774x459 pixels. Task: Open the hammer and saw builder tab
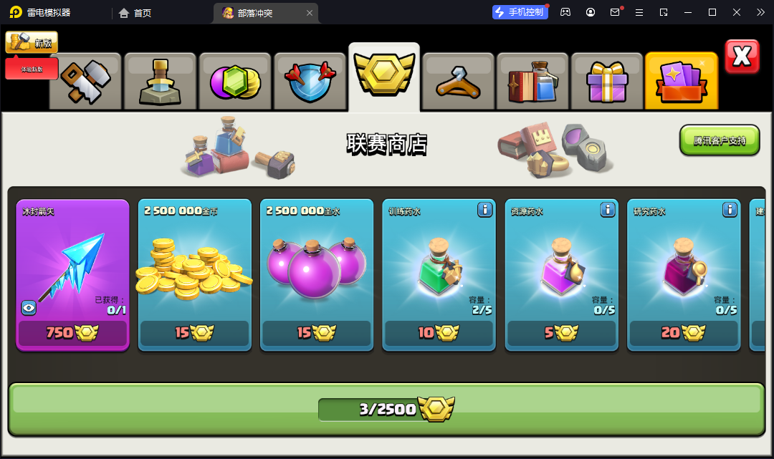[85, 82]
